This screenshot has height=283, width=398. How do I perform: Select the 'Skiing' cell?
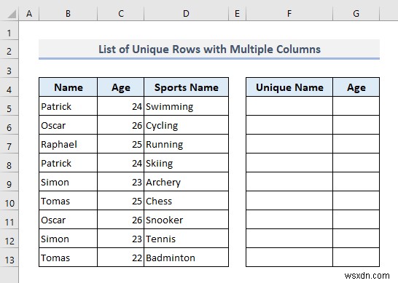[x=186, y=163]
